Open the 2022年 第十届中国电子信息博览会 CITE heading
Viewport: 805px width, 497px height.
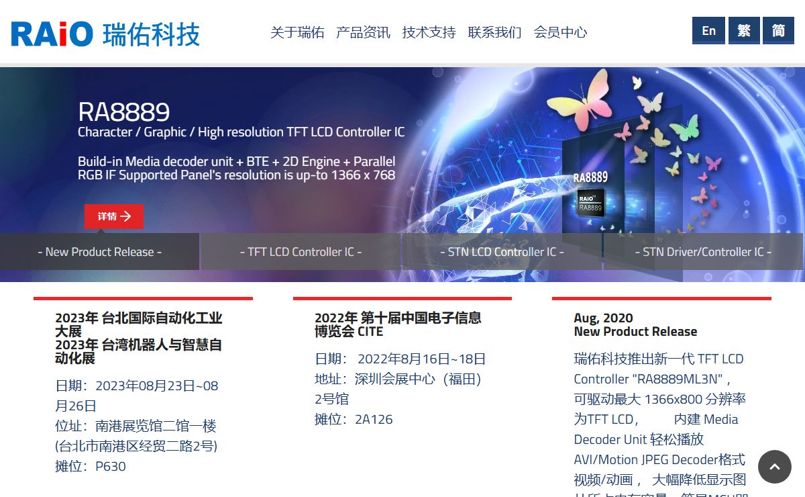point(398,324)
